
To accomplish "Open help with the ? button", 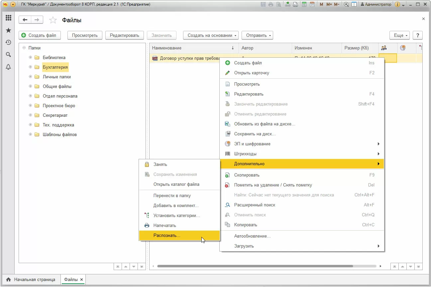I will point(418,35).
